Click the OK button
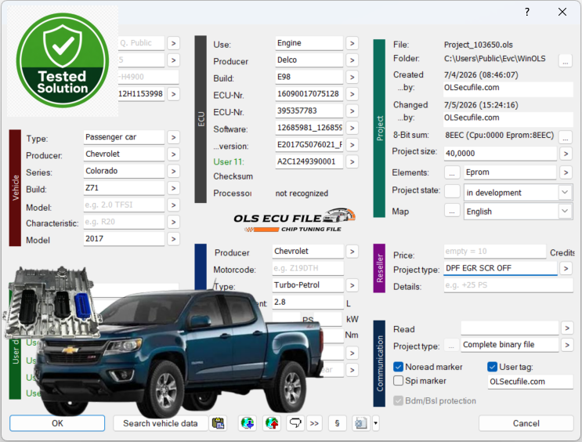Screen dimensions: 582x442 coord(57,423)
